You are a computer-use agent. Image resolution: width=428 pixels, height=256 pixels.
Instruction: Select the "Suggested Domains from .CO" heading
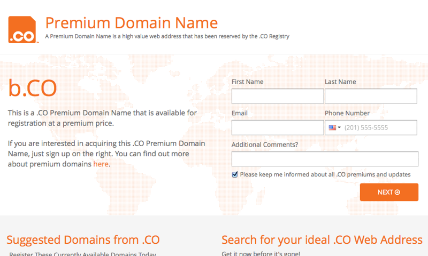tap(83, 240)
